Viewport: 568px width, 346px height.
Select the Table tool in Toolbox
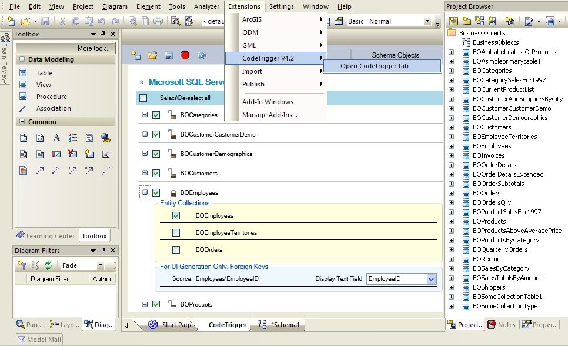pos(44,73)
